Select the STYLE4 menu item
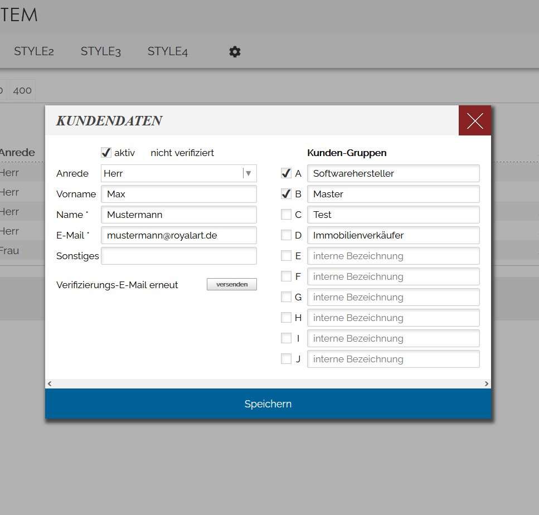The image size is (539, 515). pyautogui.click(x=168, y=51)
